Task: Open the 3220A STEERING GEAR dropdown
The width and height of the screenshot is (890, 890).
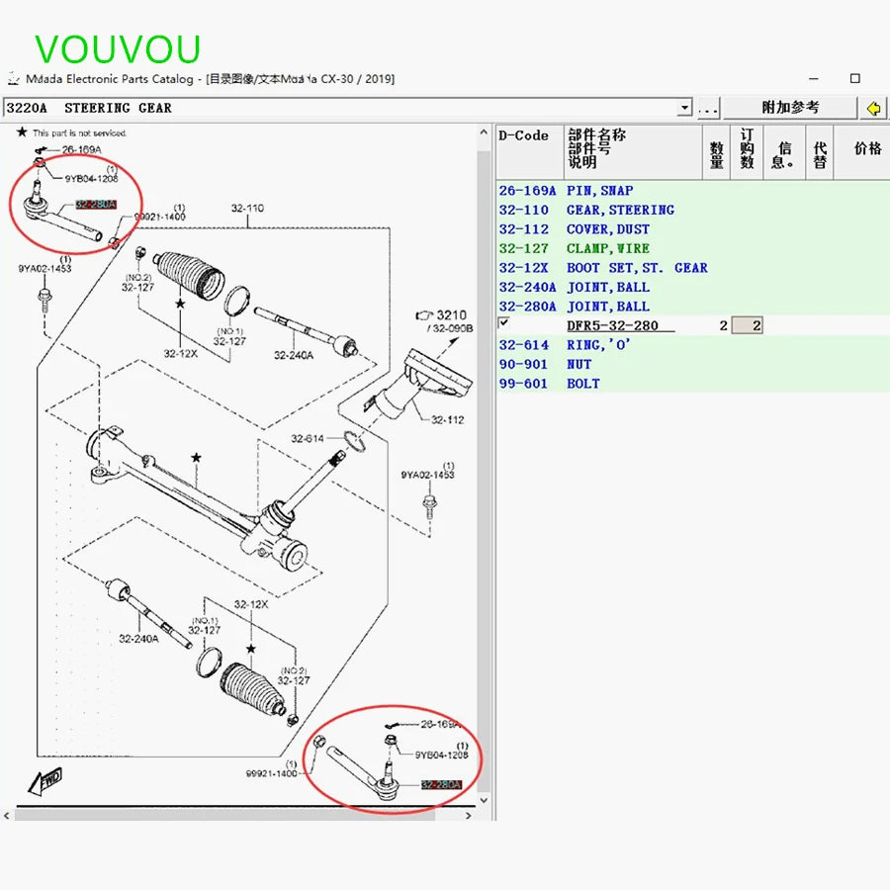Action: pyautogui.click(x=684, y=108)
